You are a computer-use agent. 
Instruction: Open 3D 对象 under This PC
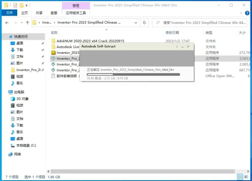coord(23,99)
